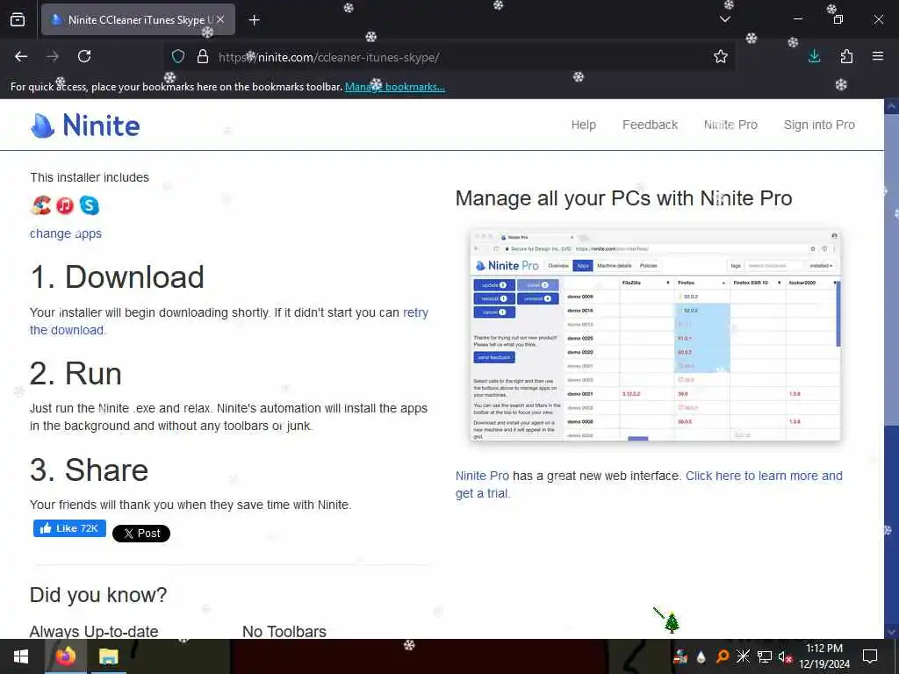The image size is (899, 674).
Task: Click the Did you know? heading
Action: (98, 595)
